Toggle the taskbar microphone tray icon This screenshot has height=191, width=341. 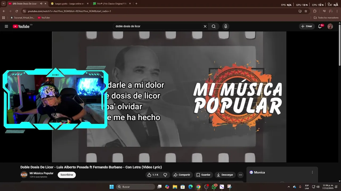(300, 187)
